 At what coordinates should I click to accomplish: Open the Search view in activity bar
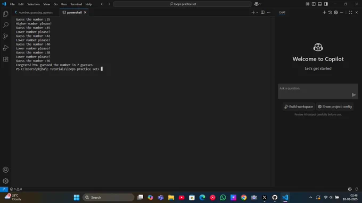pos(5,25)
